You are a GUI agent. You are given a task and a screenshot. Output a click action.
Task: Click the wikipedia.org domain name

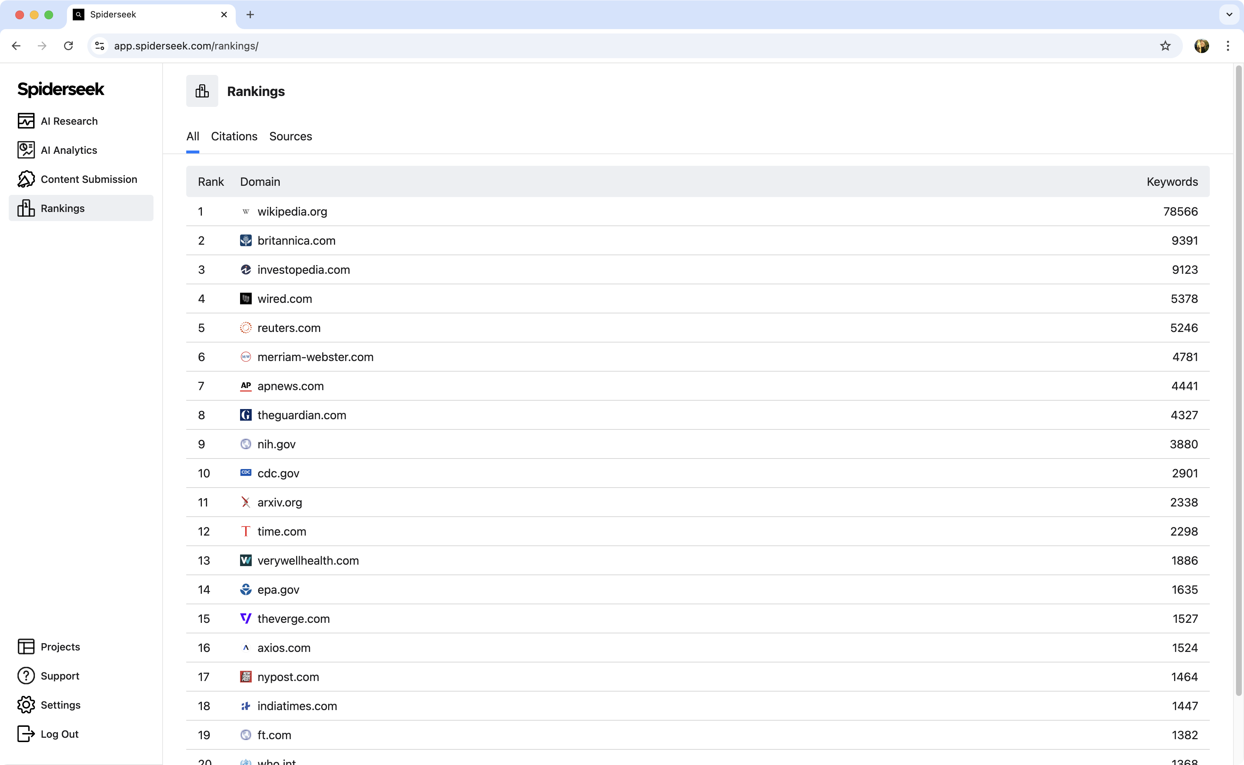292,212
